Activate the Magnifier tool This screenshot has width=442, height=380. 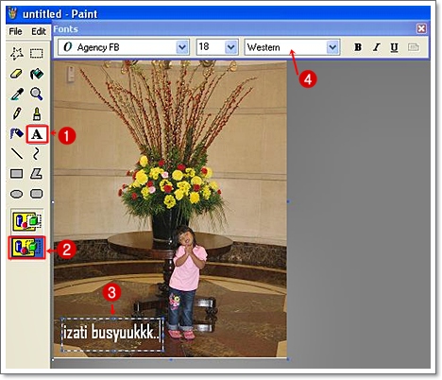[x=37, y=94]
